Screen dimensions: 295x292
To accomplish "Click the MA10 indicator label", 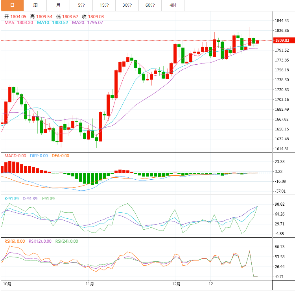I will pos(52,22).
